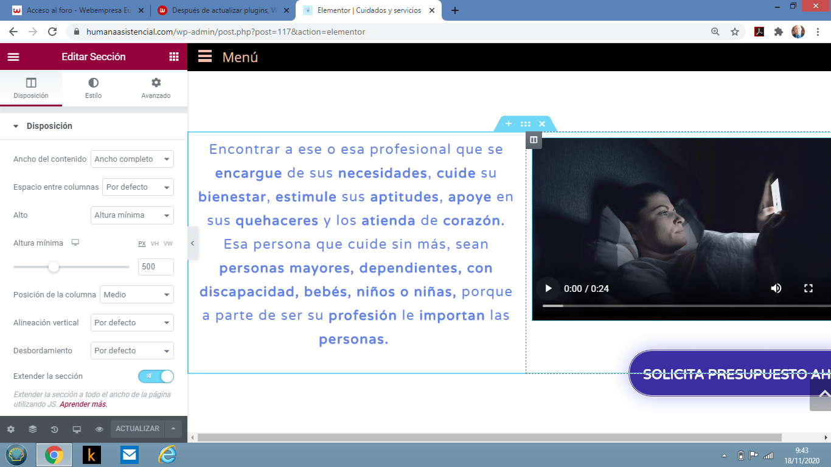Go back in browser
Image resolution: width=831 pixels, height=467 pixels.
13,32
